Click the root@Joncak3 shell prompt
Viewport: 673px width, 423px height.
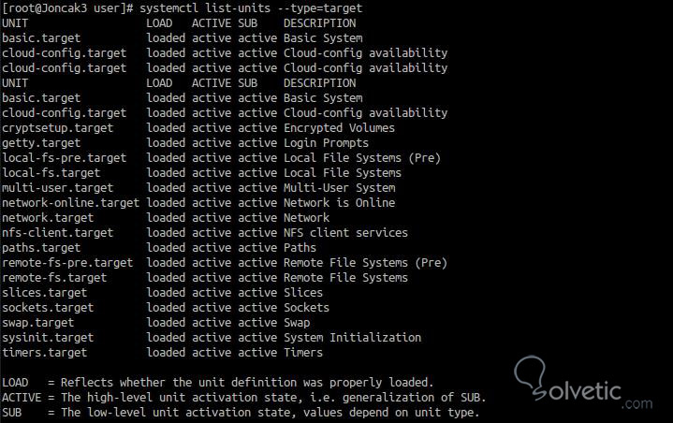click(66, 8)
